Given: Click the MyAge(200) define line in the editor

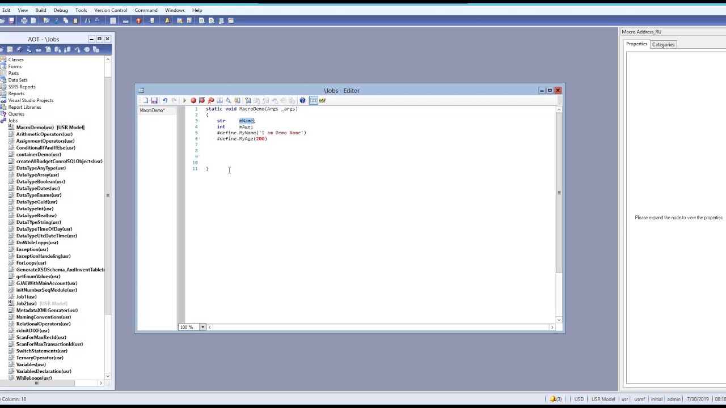Looking at the screenshot, I should 242,139.
